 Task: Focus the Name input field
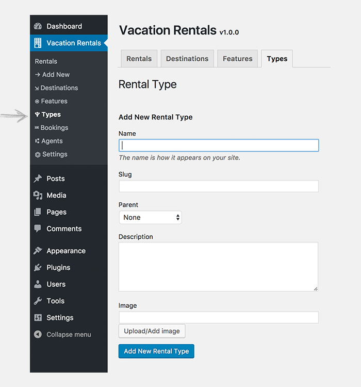point(219,145)
